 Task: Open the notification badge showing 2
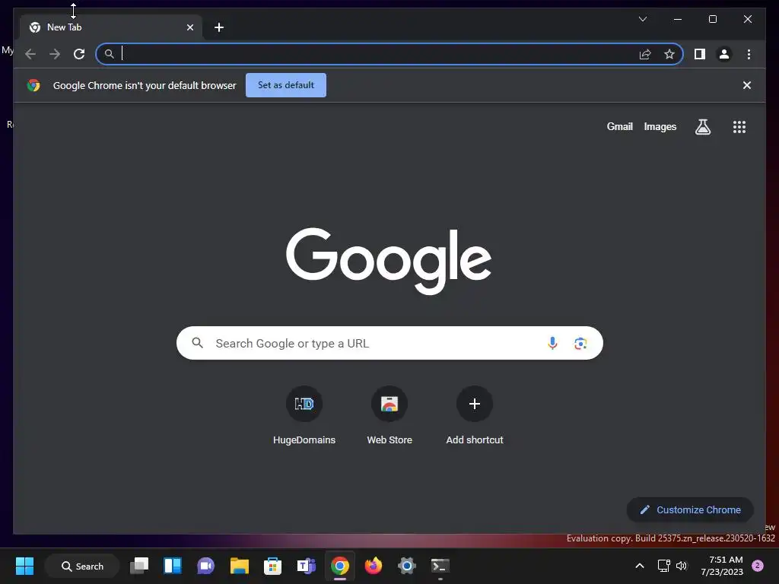tap(758, 566)
